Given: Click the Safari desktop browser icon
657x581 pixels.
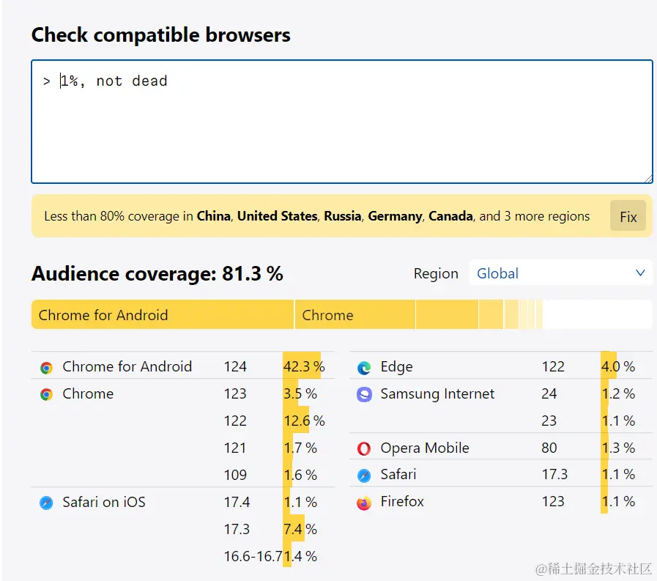Looking at the screenshot, I should point(364,475).
